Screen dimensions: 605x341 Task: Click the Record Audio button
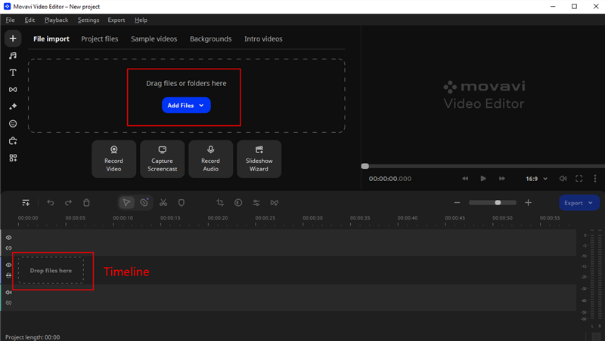coord(211,159)
